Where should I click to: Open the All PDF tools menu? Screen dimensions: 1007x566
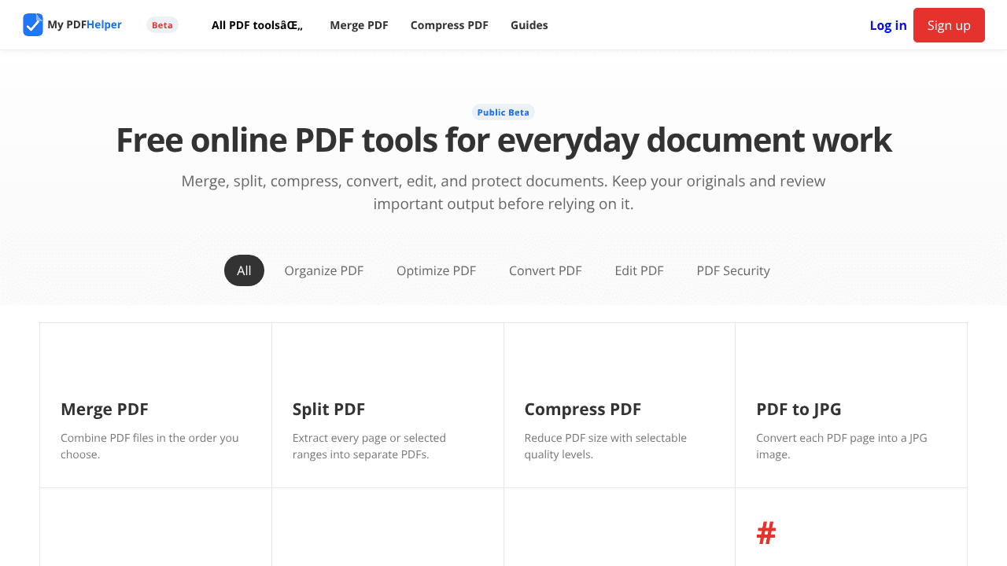257,25
